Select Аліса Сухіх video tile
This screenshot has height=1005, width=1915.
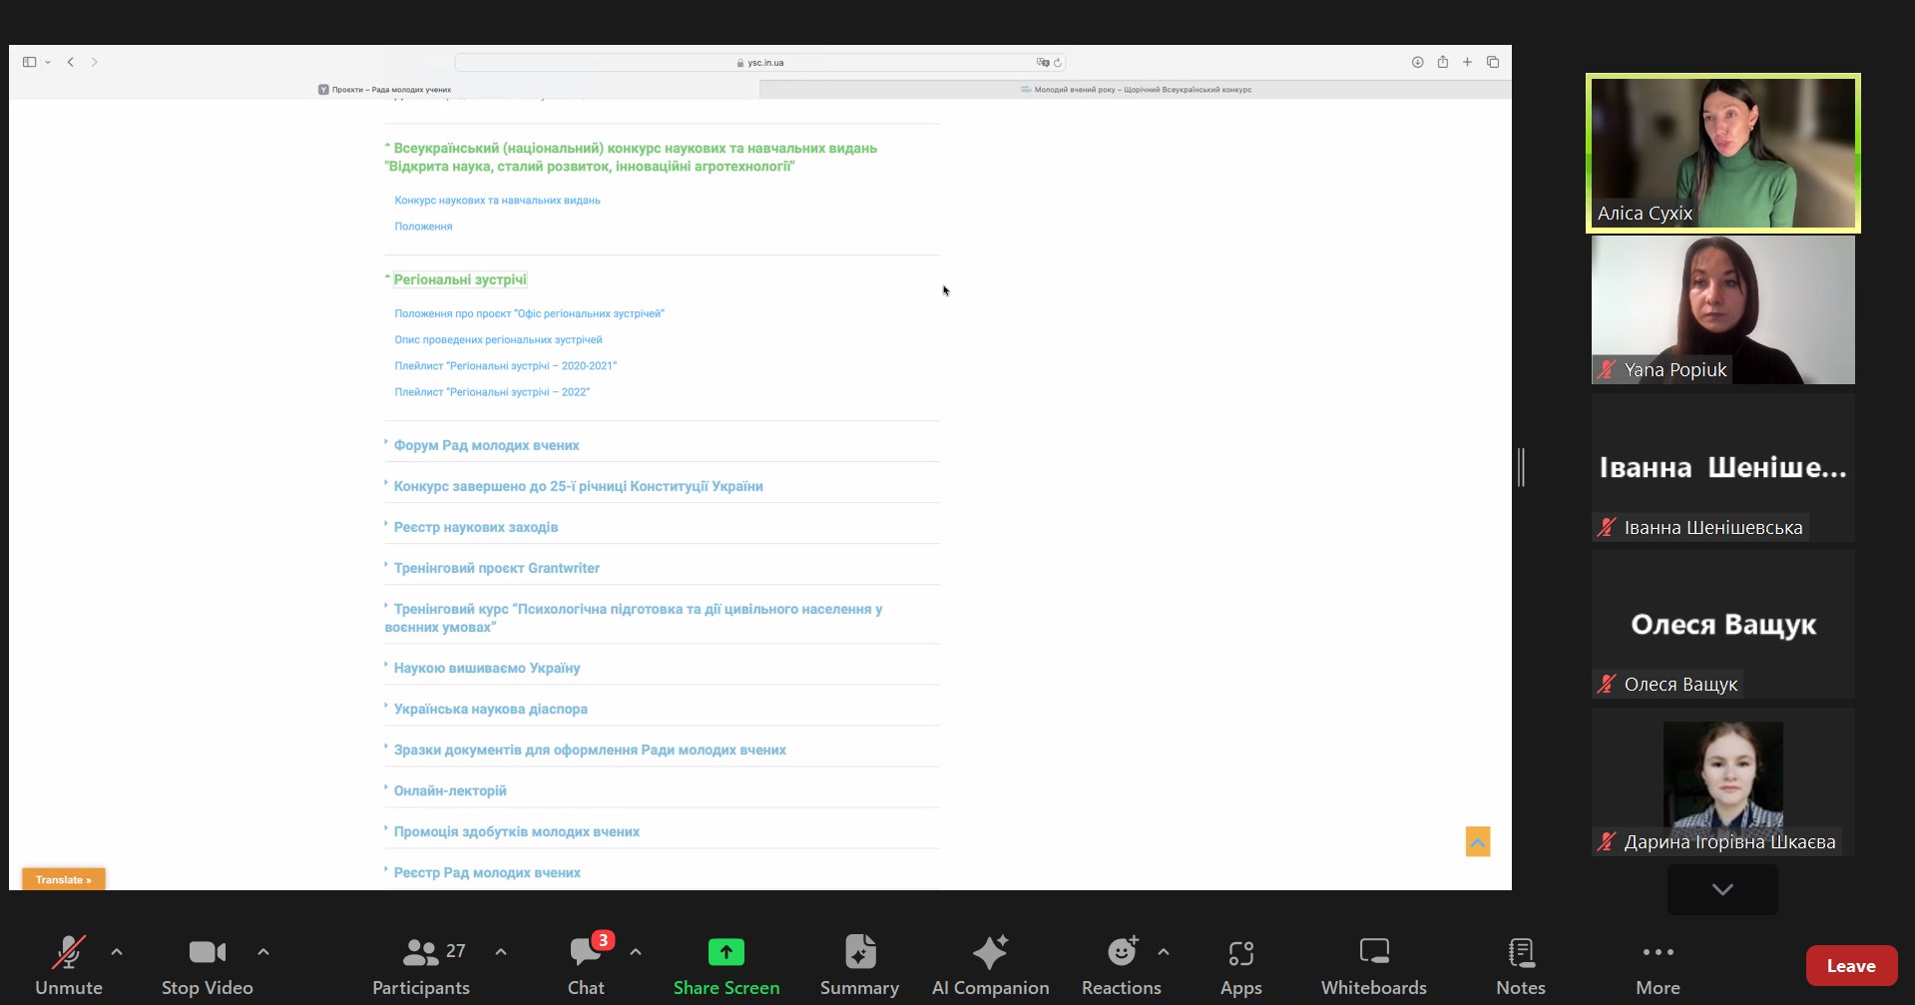(x=1722, y=153)
